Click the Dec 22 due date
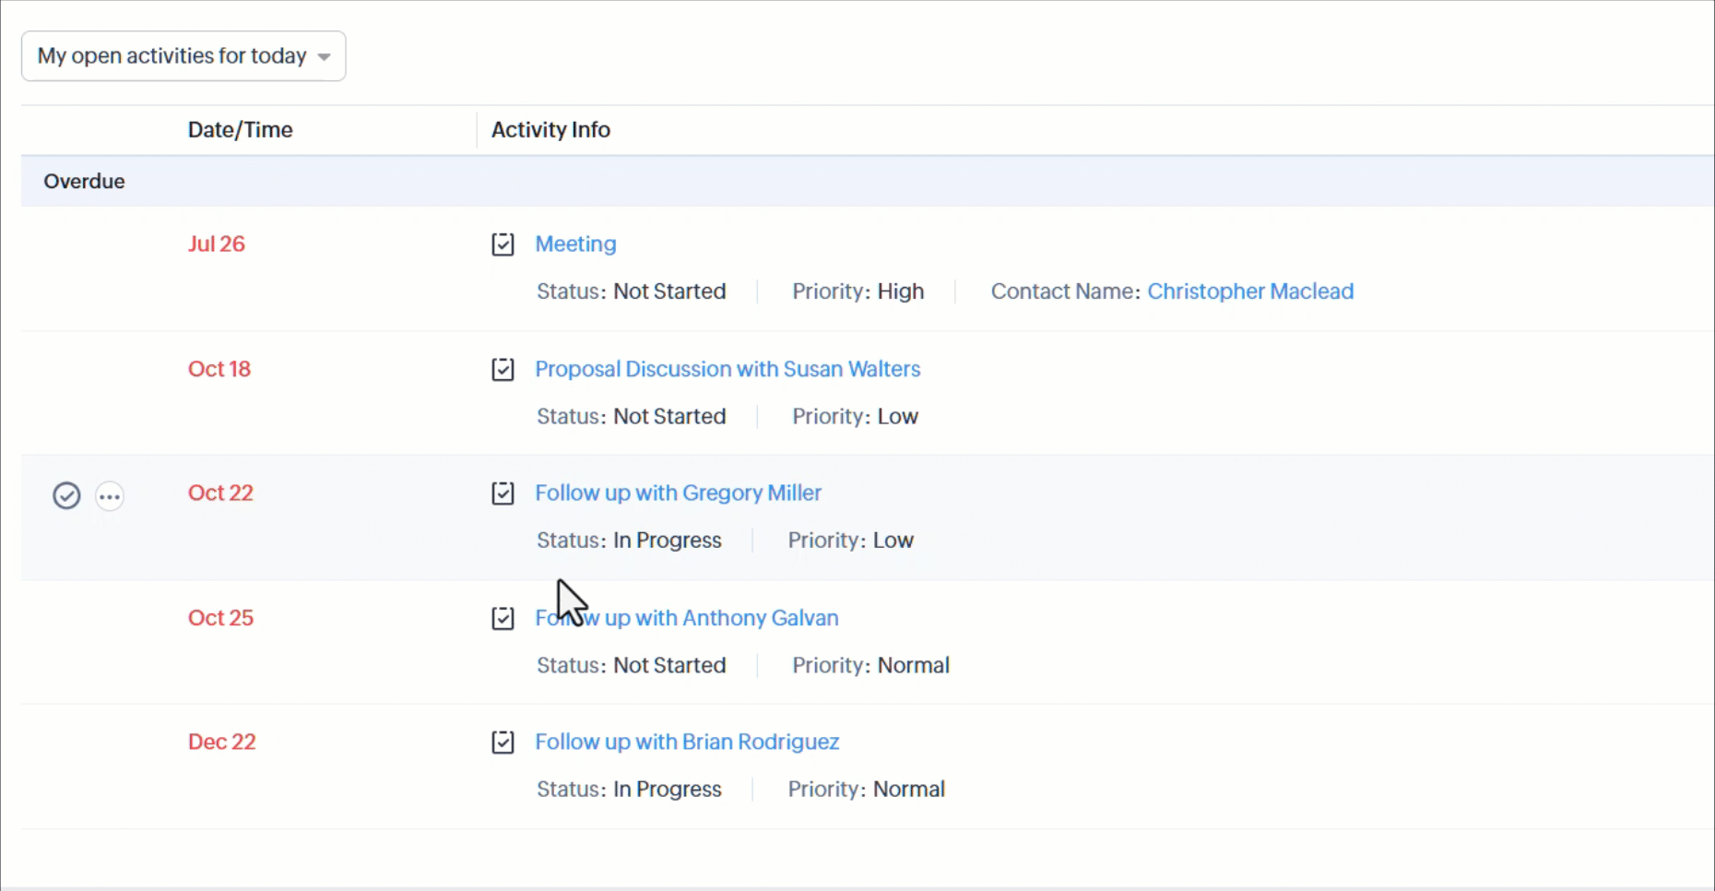The width and height of the screenshot is (1715, 891). [x=221, y=742]
